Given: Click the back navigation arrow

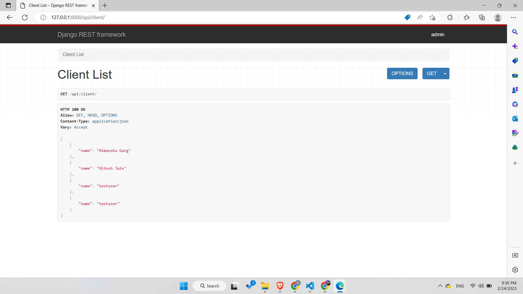Looking at the screenshot, I should click(10, 17).
